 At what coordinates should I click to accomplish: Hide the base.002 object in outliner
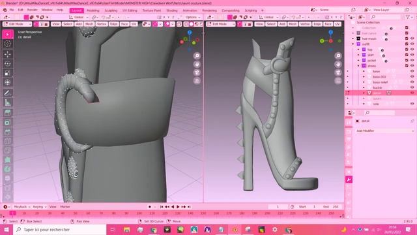coord(412,77)
